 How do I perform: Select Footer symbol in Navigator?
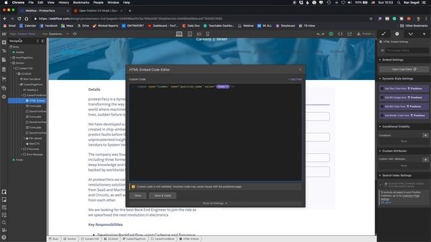(19, 160)
